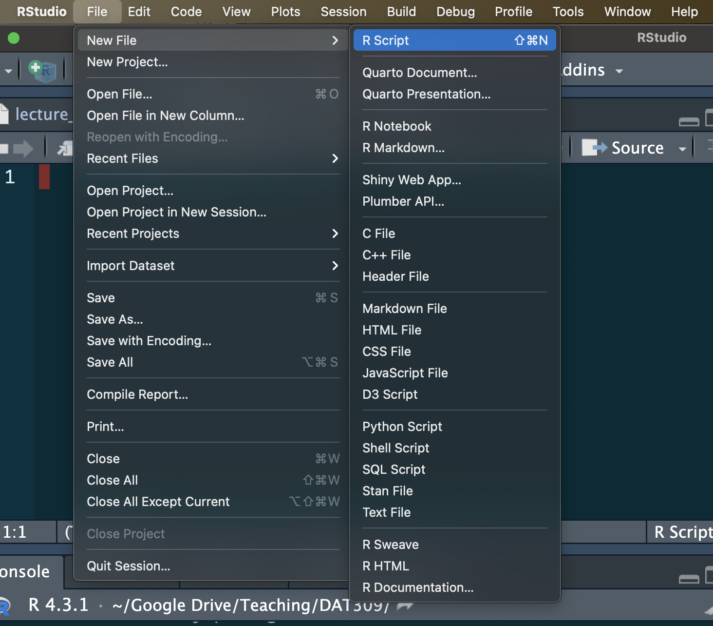Open the Tools menu
Image resolution: width=713 pixels, height=626 pixels.
click(568, 12)
